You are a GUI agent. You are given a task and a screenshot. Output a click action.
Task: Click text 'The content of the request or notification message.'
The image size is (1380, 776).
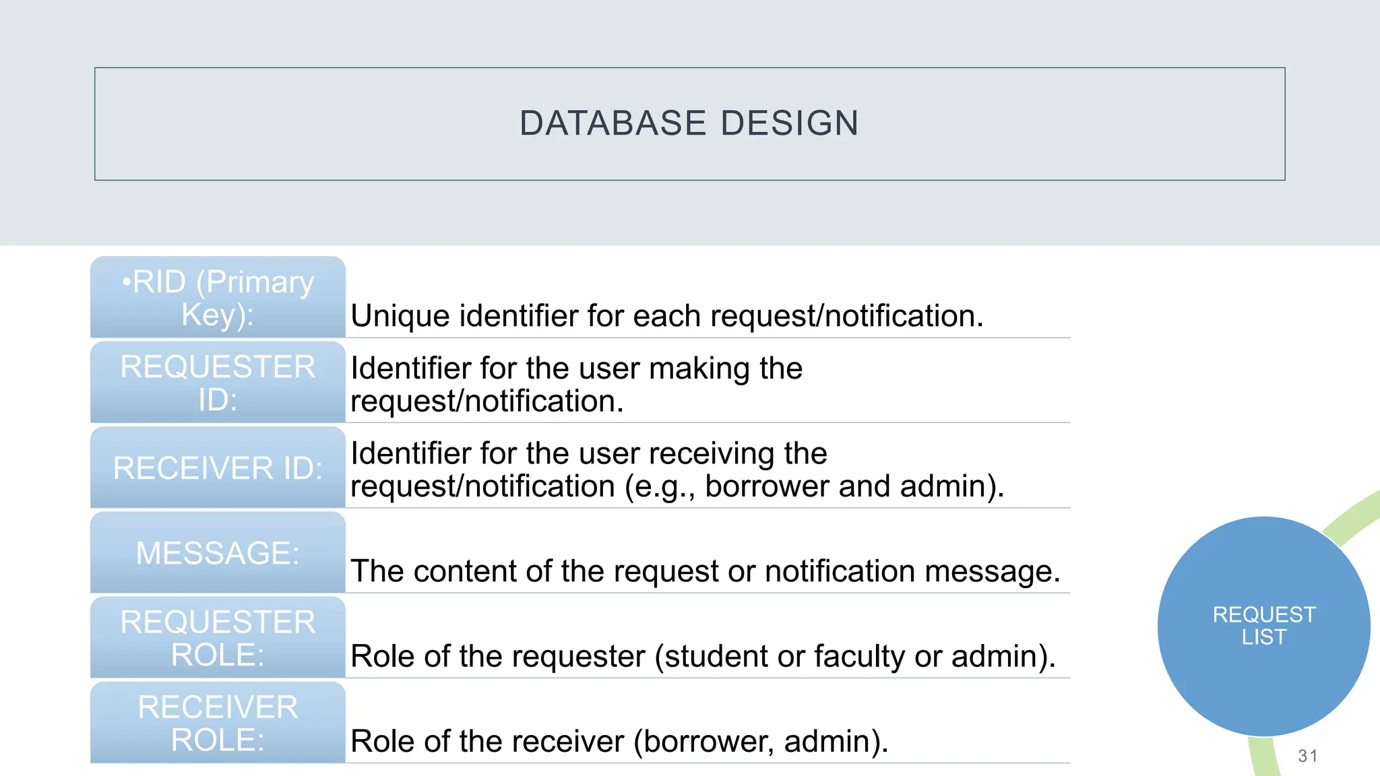pyautogui.click(x=705, y=571)
